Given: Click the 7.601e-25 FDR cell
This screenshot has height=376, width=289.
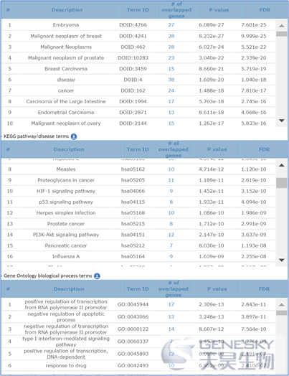Looking at the screenshot, I should (254, 25).
